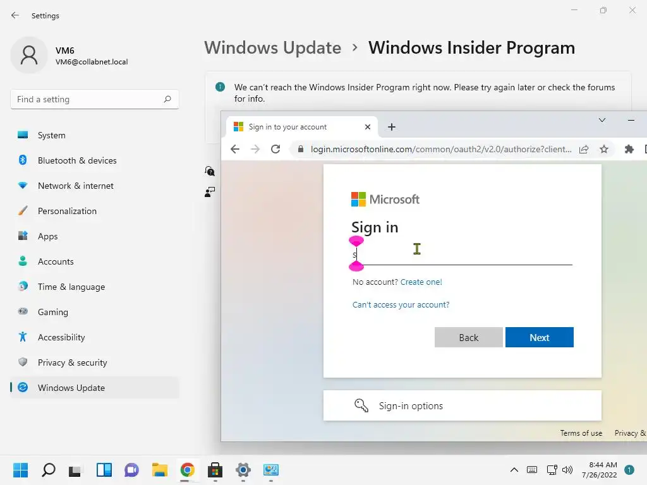The width and height of the screenshot is (647, 485).
Task: Click the Get help icon in Settings
Action: point(210,171)
